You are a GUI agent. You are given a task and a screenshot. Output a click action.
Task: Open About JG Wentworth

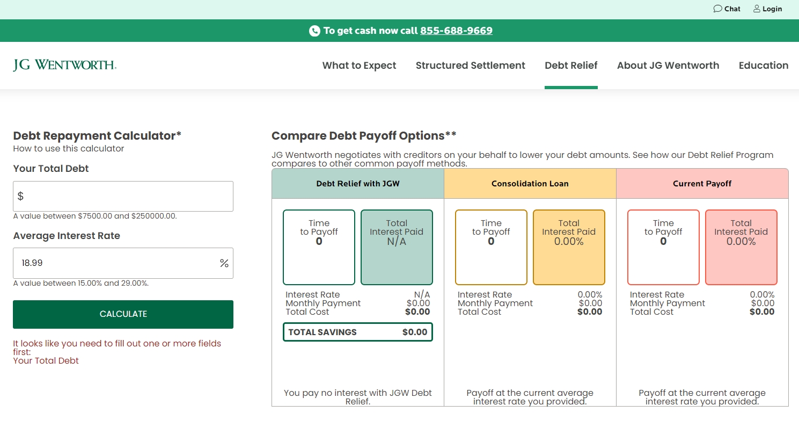(668, 65)
